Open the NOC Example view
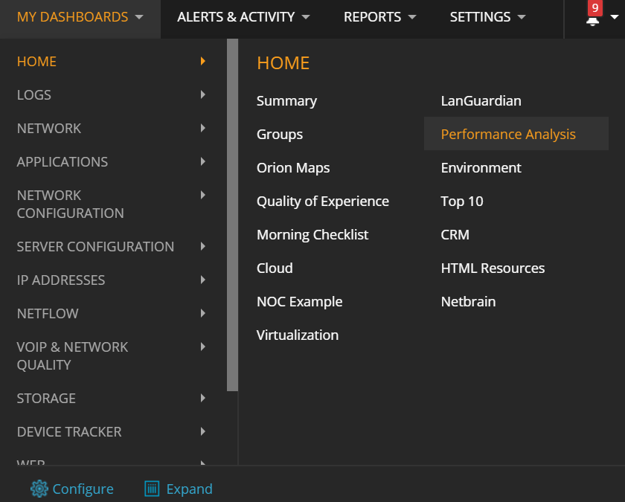This screenshot has height=502, width=625. point(299,302)
